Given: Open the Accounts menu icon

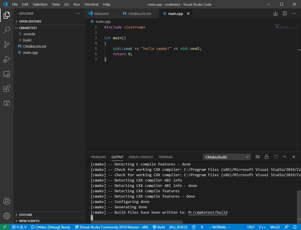Looking at the screenshot, I should tap(7, 201).
